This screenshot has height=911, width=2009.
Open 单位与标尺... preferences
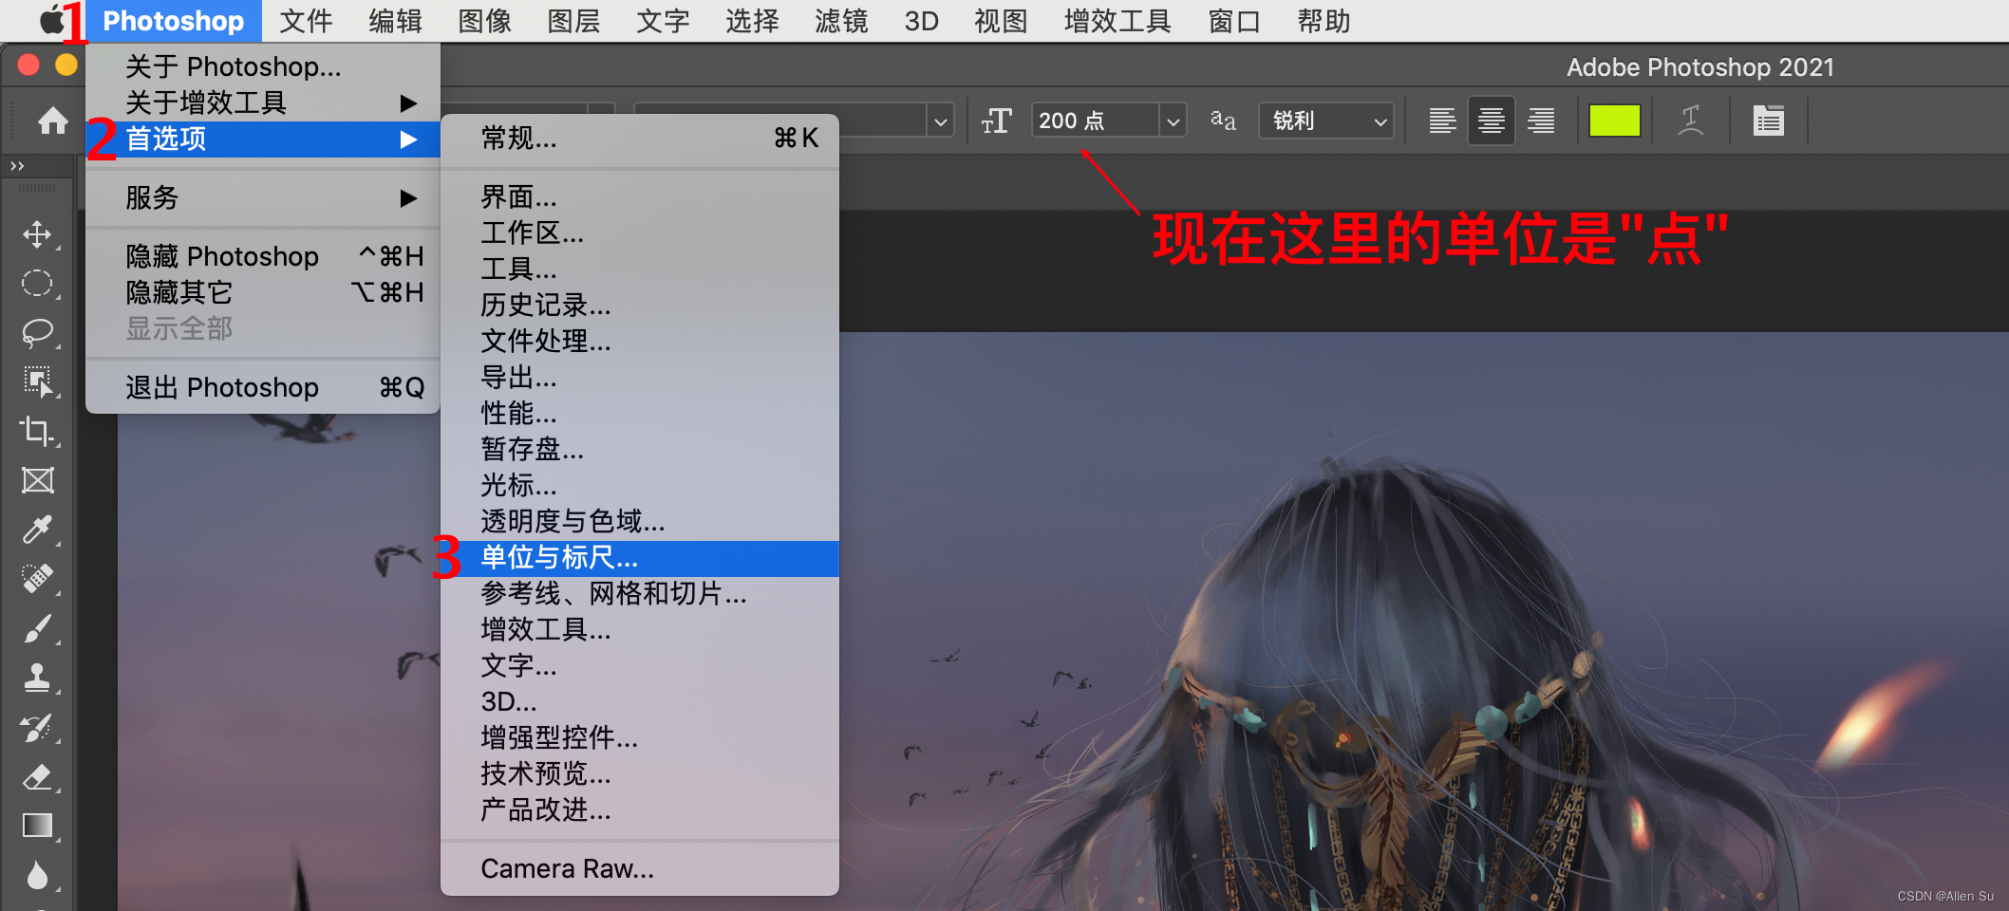pos(640,558)
